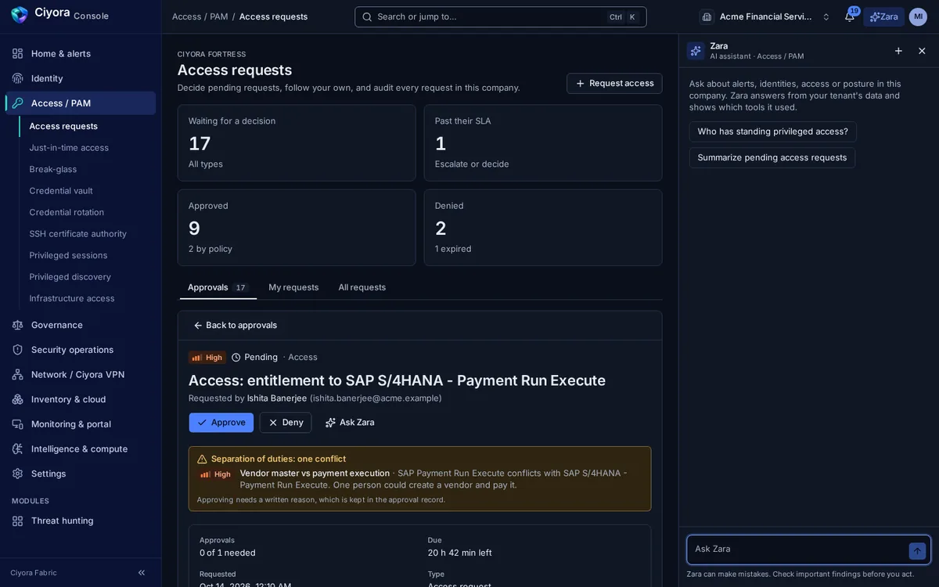Approve the SAP Payment Run request

[x=221, y=423]
